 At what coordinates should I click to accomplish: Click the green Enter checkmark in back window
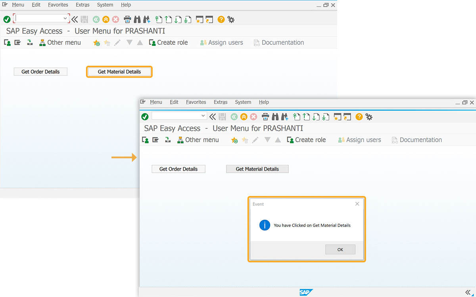7,19
